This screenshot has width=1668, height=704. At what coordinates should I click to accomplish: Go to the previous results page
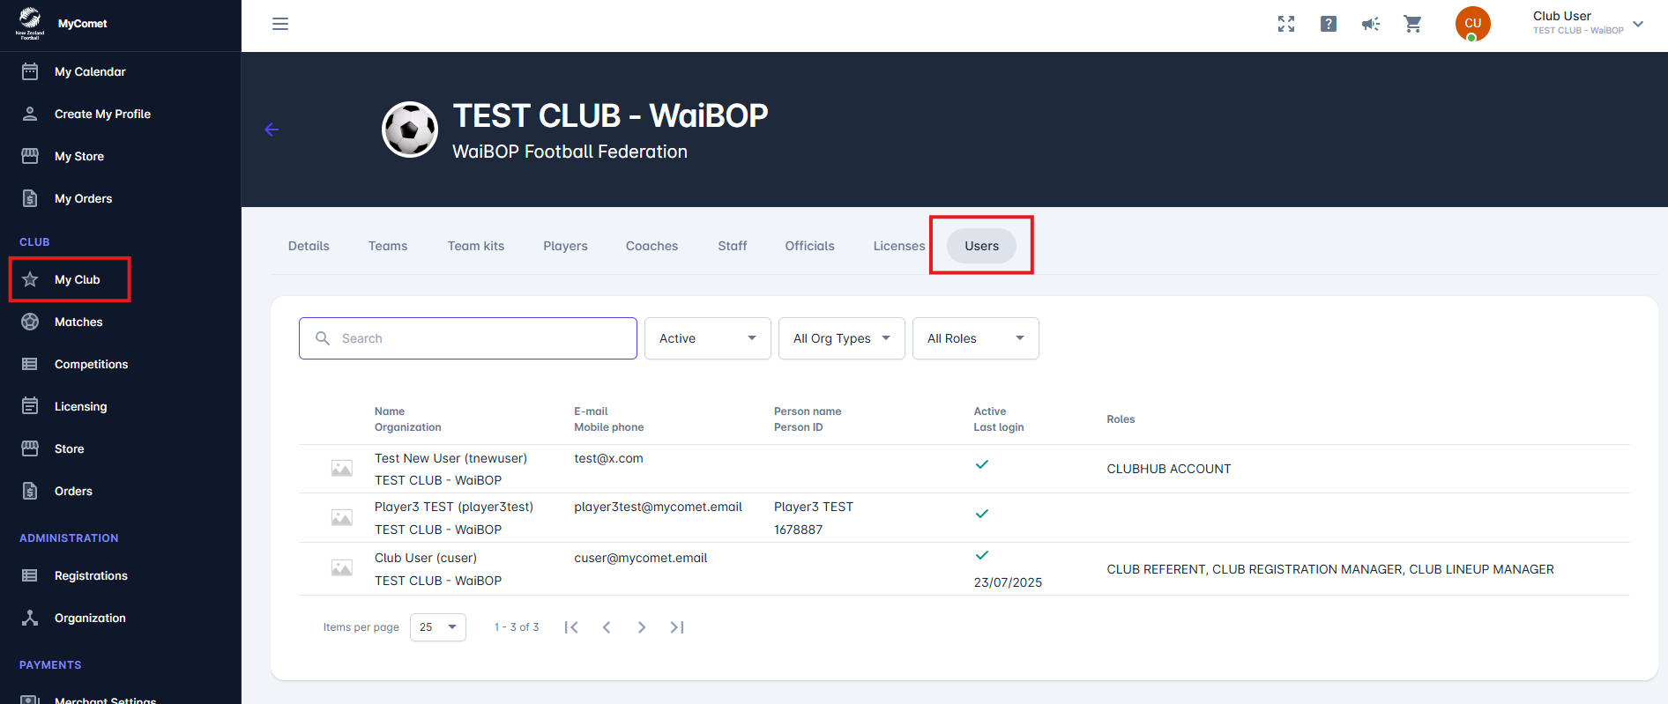pyautogui.click(x=607, y=627)
